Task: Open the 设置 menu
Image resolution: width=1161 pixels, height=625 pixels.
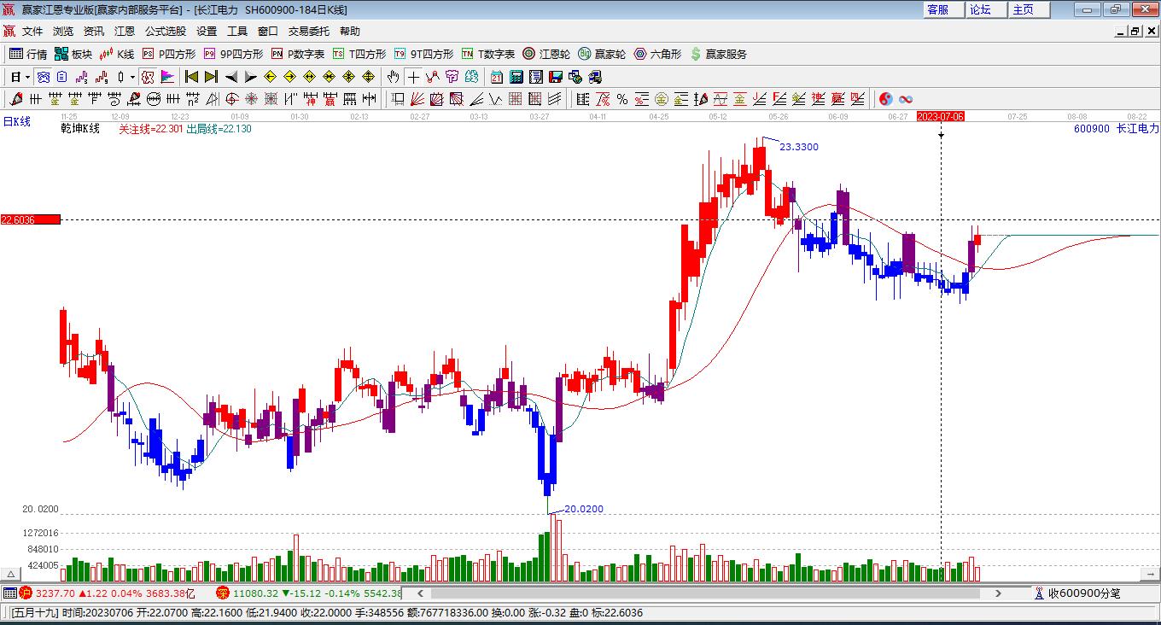Action: coord(207,32)
